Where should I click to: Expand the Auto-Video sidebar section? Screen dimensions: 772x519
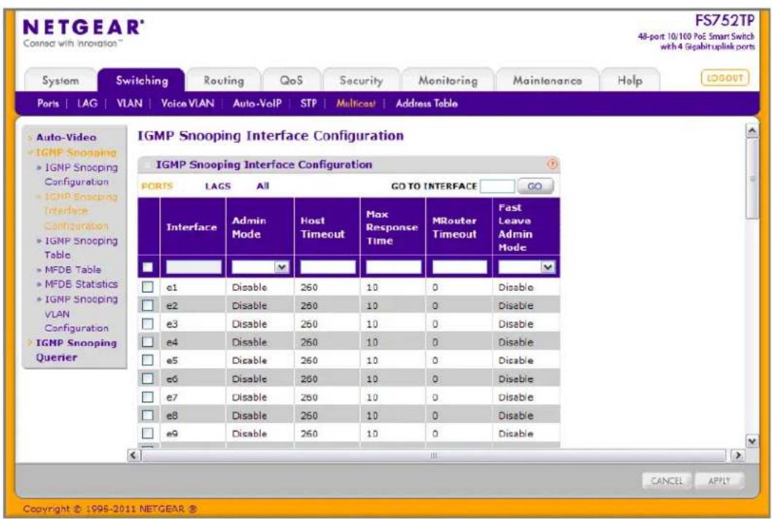[66, 137]
